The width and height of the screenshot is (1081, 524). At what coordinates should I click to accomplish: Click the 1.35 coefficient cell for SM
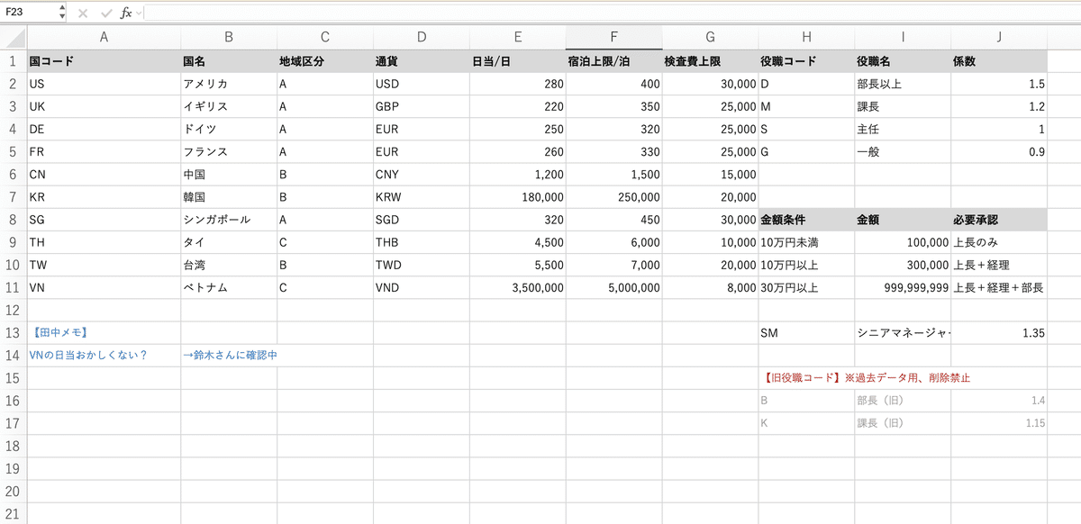click(998, 333)
